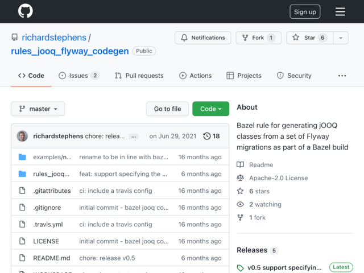
Task: Expand the Star lists dropdown arrow
Action: (x=341, y=38)
